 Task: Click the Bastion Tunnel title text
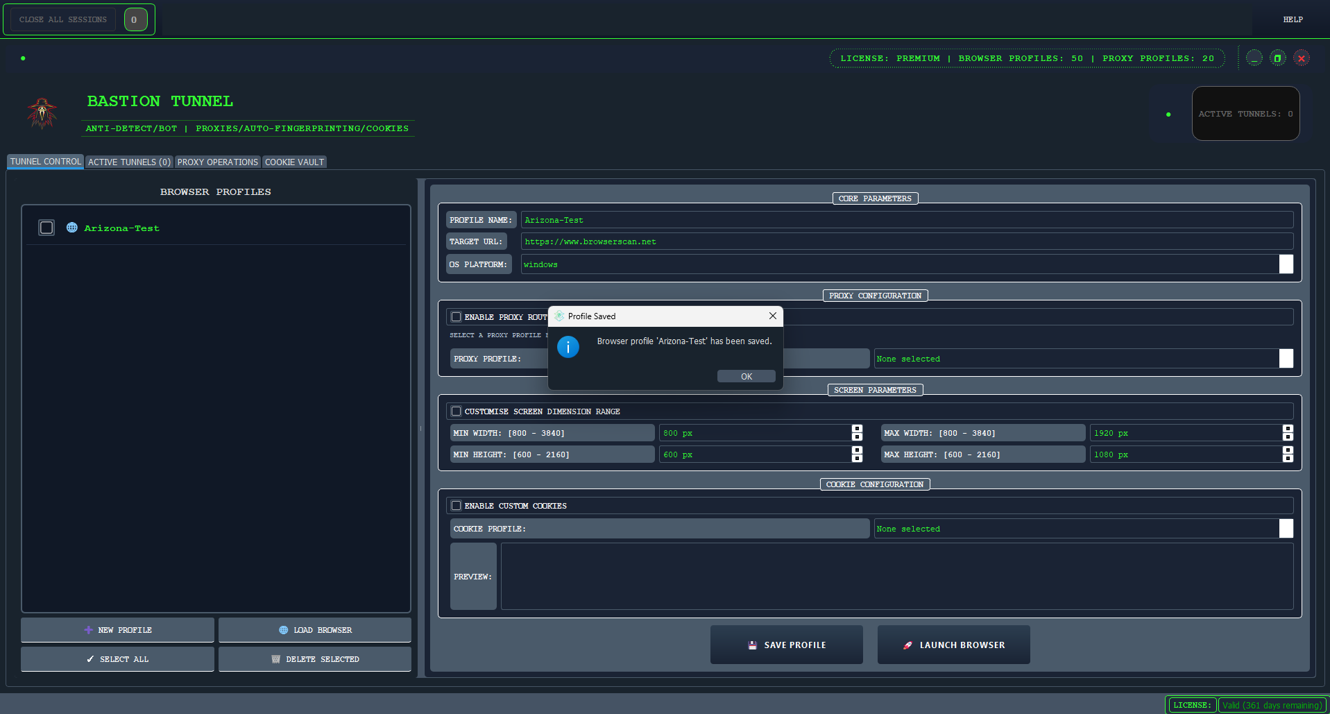(x=160, y=101)
